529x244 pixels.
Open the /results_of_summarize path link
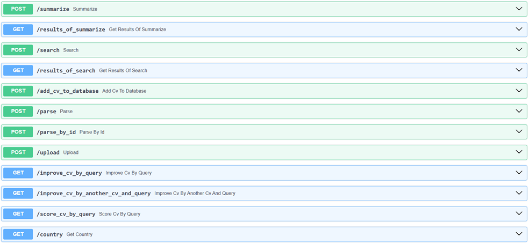click(x=71, y=29)
